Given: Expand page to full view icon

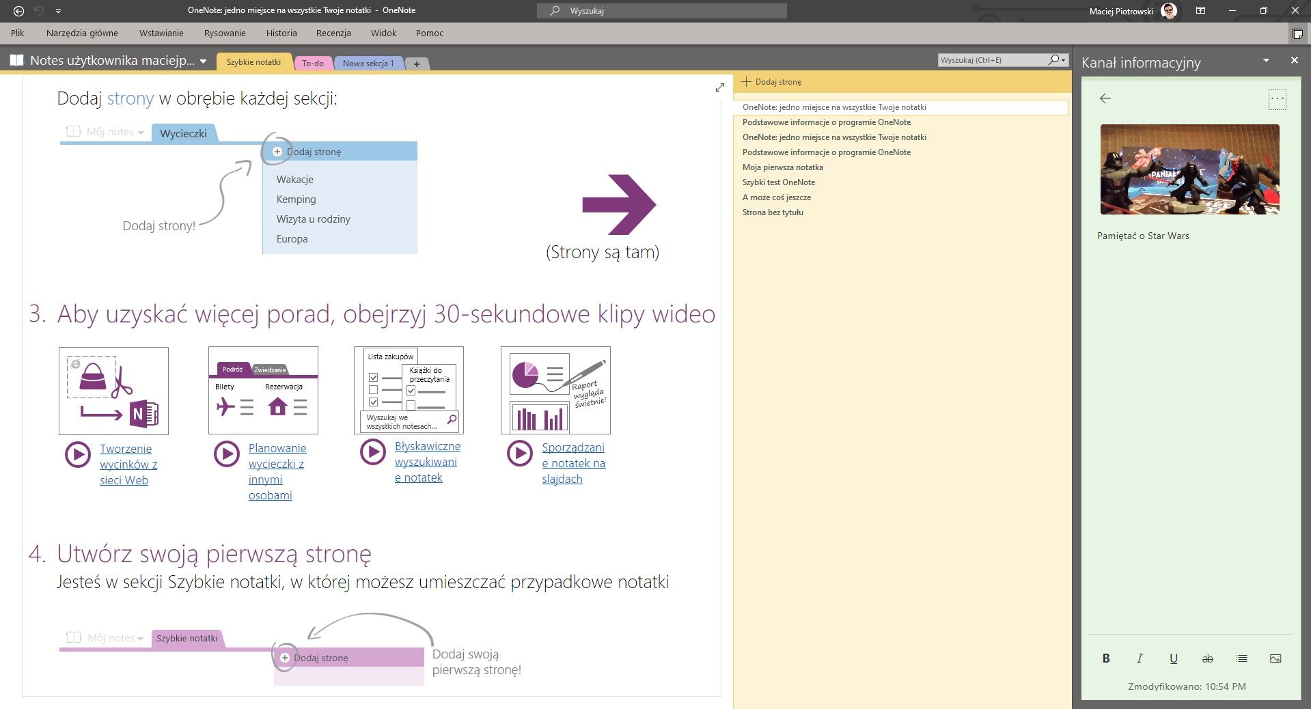Looking at the screenshot, I should pyautogui.click(x=720, y=87).
